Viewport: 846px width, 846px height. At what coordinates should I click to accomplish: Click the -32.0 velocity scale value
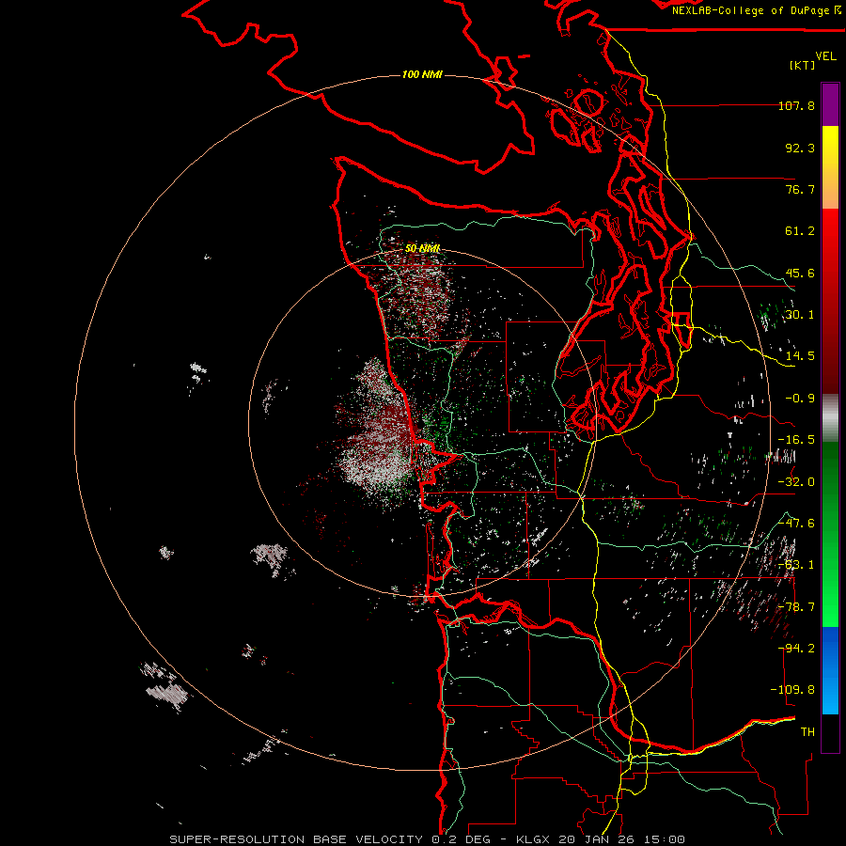[x=796, y=482]
